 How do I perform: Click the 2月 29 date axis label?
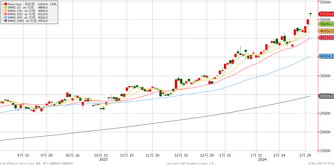click(x=305, y=156)
